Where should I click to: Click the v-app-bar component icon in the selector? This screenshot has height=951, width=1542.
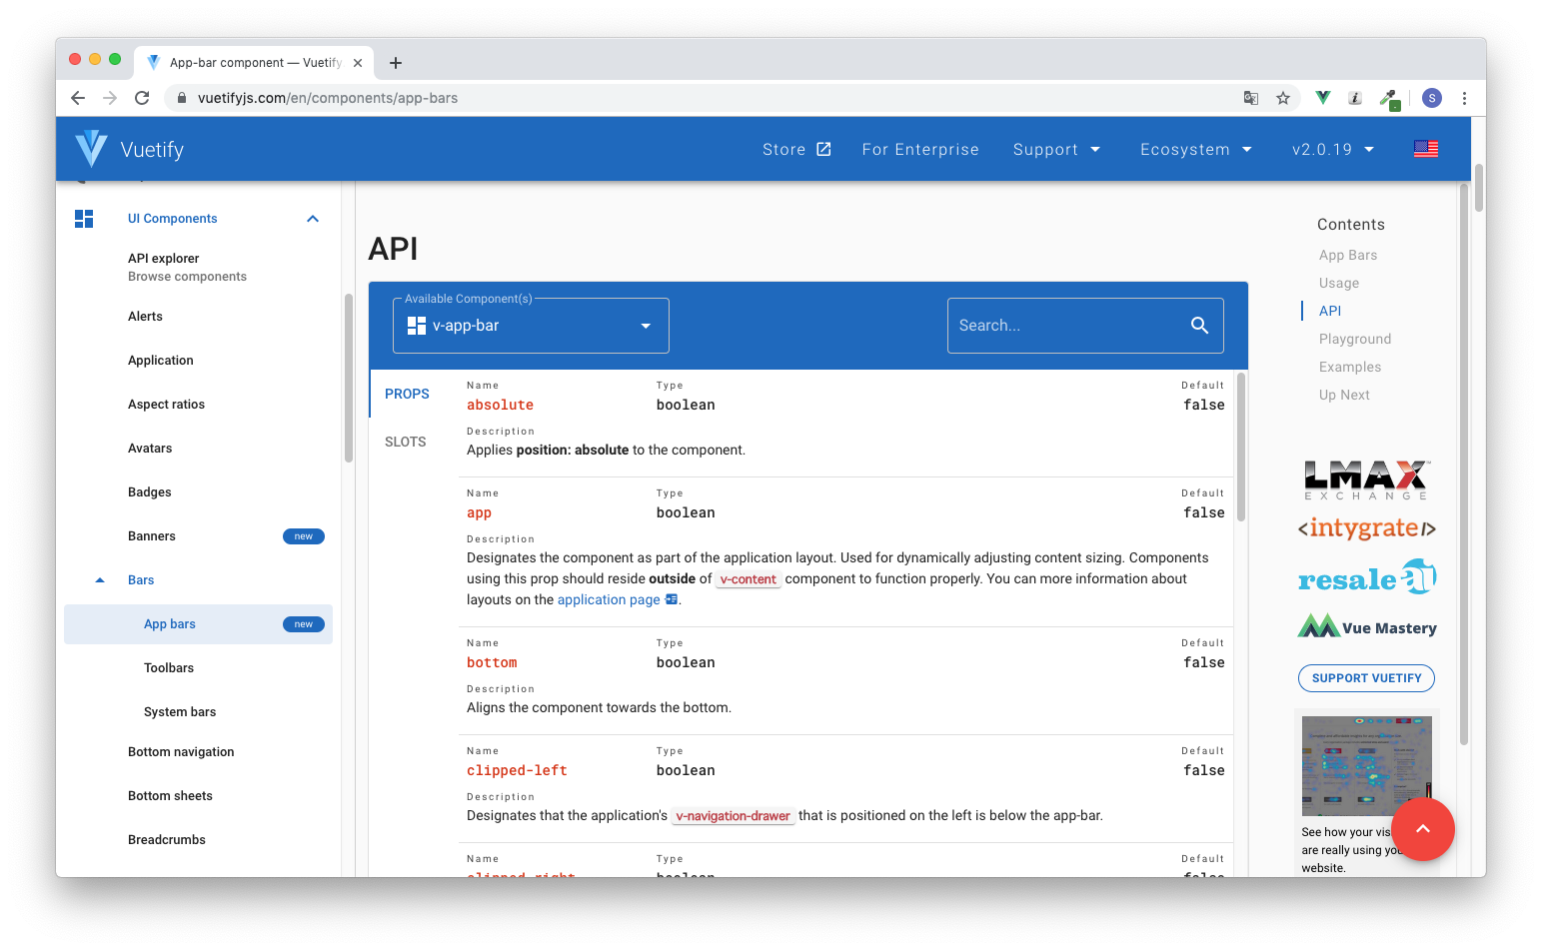[416, 325]
